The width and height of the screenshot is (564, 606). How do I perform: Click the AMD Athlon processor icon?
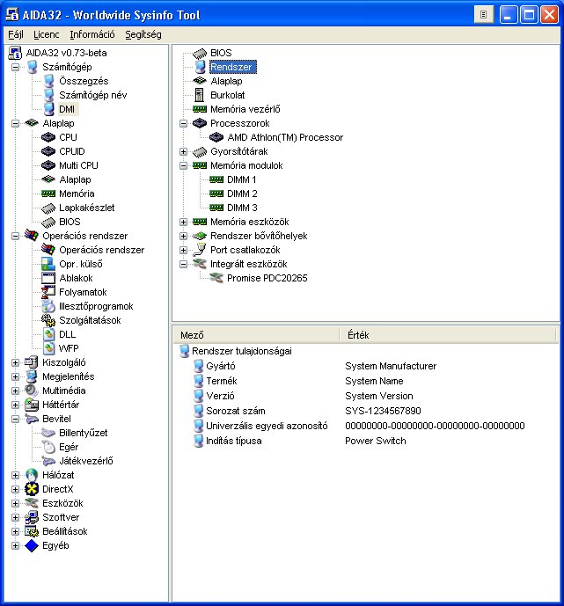216,137
